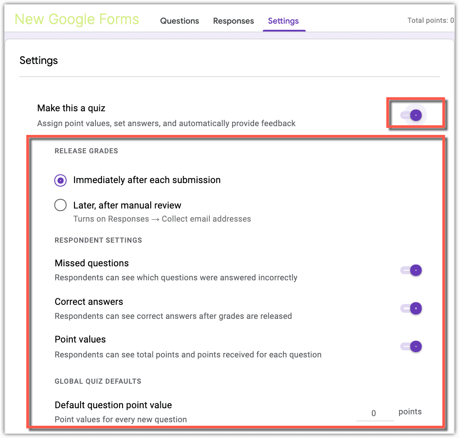Click the New Google Forms title
Viewport: 459px width, 438px height.
[77, 19]
